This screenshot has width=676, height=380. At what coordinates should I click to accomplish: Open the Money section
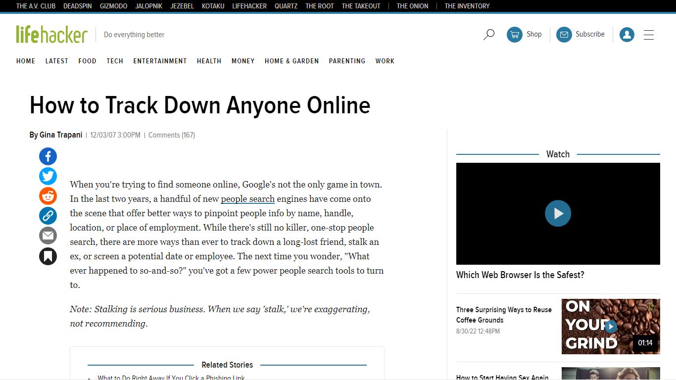pyautogui.click(x=243, y=61)
